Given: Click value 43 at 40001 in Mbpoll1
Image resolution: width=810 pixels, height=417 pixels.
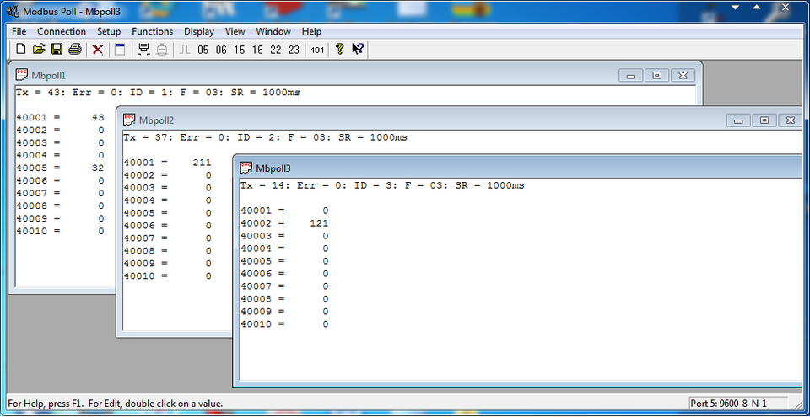Looking at the screenshot, I should click(98, 118).
